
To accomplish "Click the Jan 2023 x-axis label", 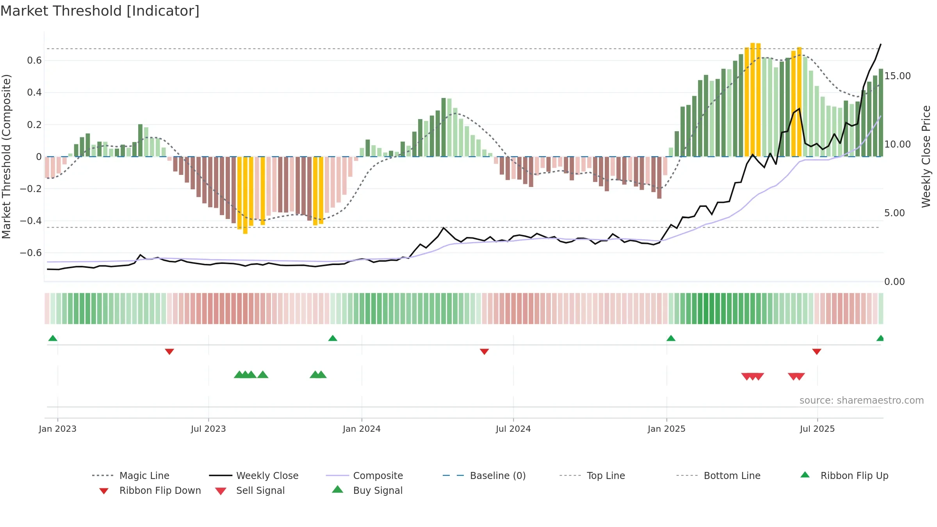I will [58, 429].
